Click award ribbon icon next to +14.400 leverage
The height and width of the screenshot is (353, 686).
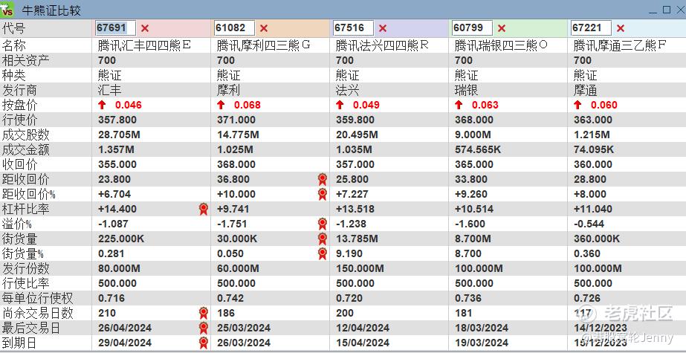tap(204, 209)
